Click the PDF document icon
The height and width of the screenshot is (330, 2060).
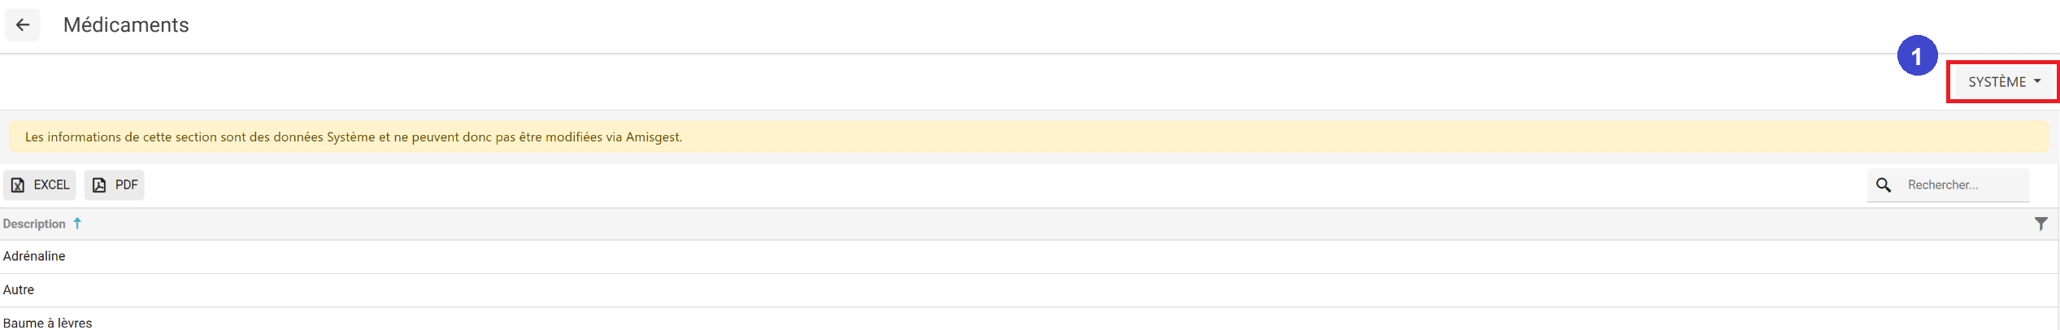99,185
